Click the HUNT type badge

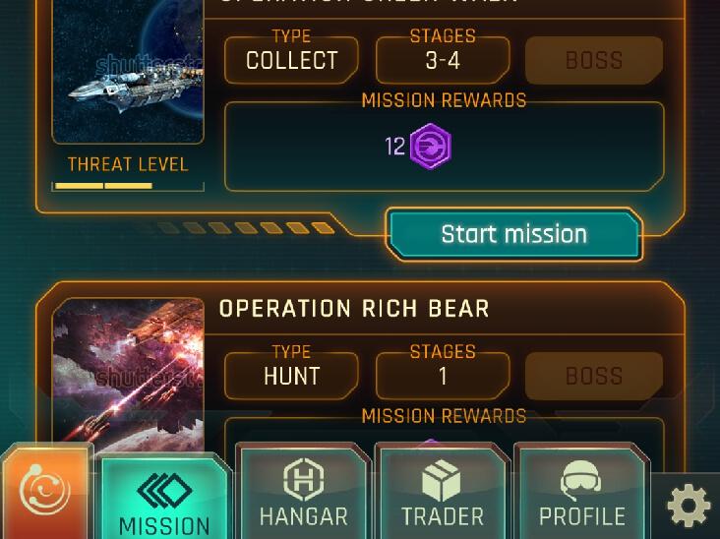[x=291, y=376]
